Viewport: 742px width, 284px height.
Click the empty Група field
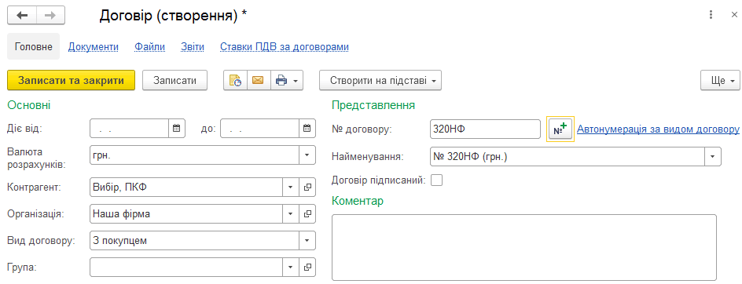click(x=186, y=267)
